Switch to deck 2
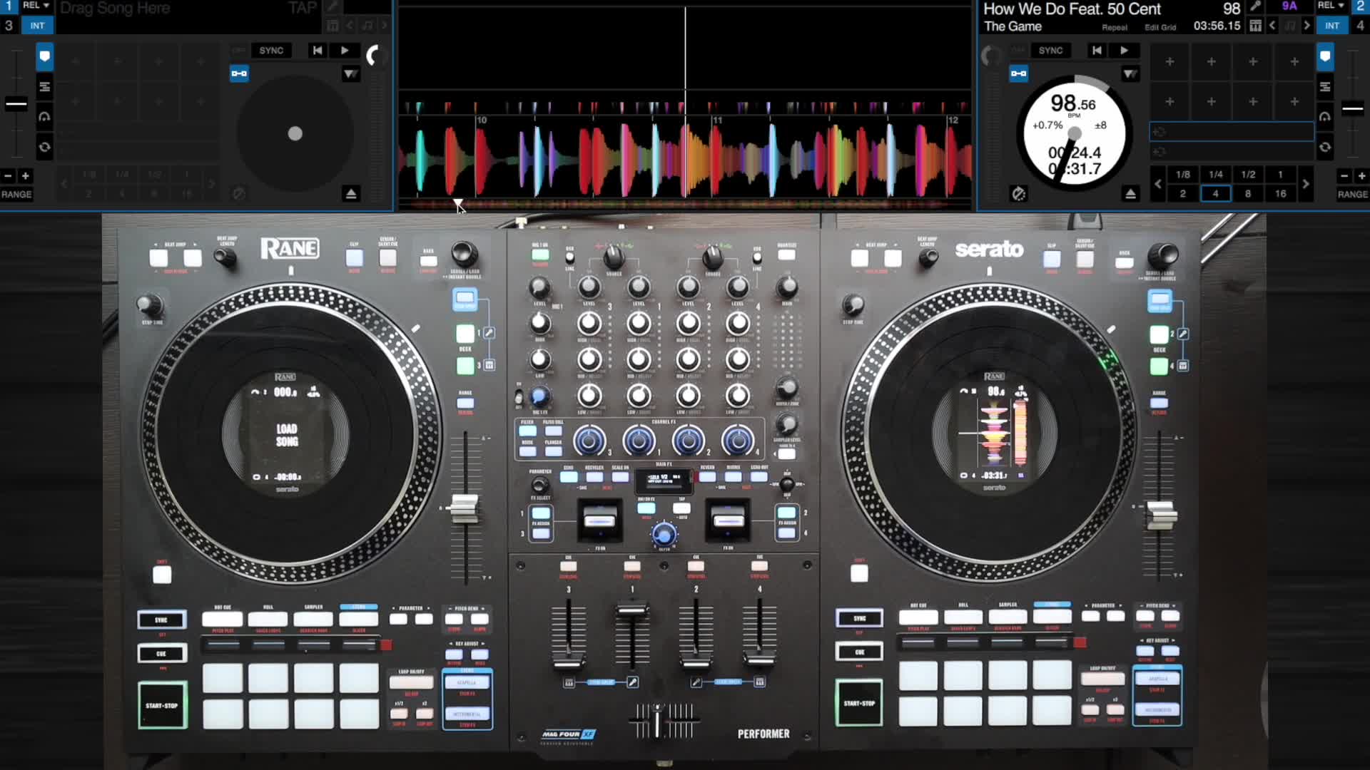Screen dimensions: 1370x770 [1360, 6]
